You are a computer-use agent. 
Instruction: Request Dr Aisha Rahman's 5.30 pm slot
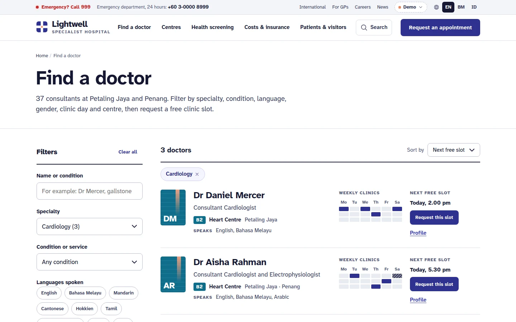(434, 284)
